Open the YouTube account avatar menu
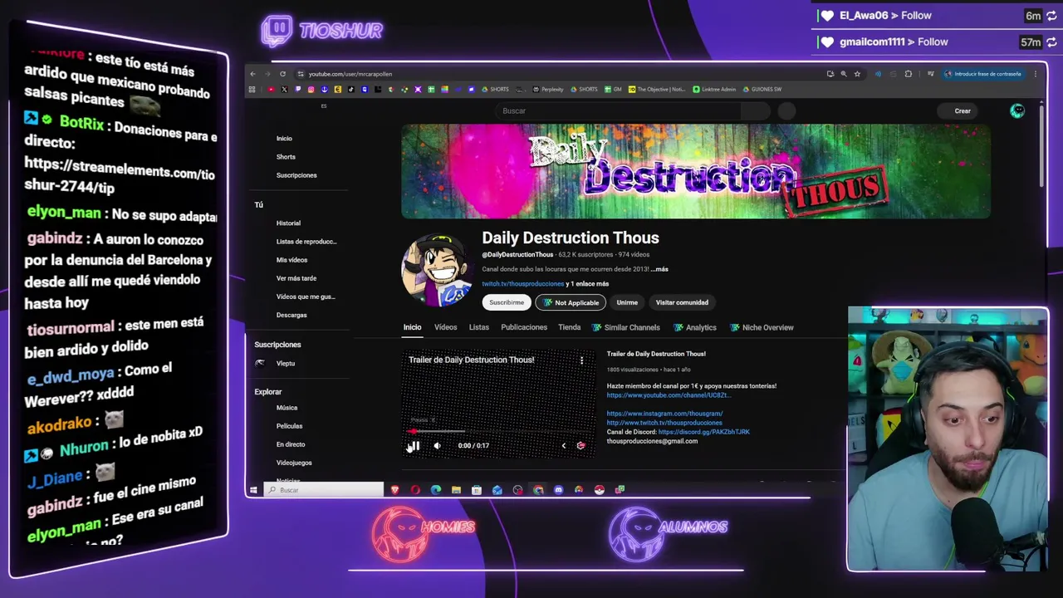 1017,111
